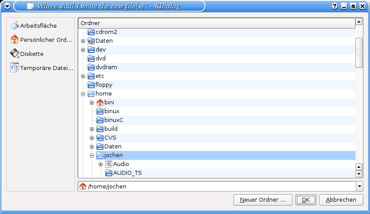Expand the Daten node under home

point(92,147)
